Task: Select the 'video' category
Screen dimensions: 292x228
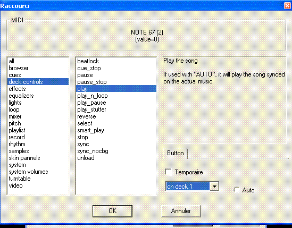Action: point(38,185)
